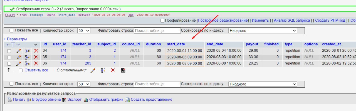Edit checked rows with pencil icon
This screenshot has width=356, height=111.
point(93,71)
